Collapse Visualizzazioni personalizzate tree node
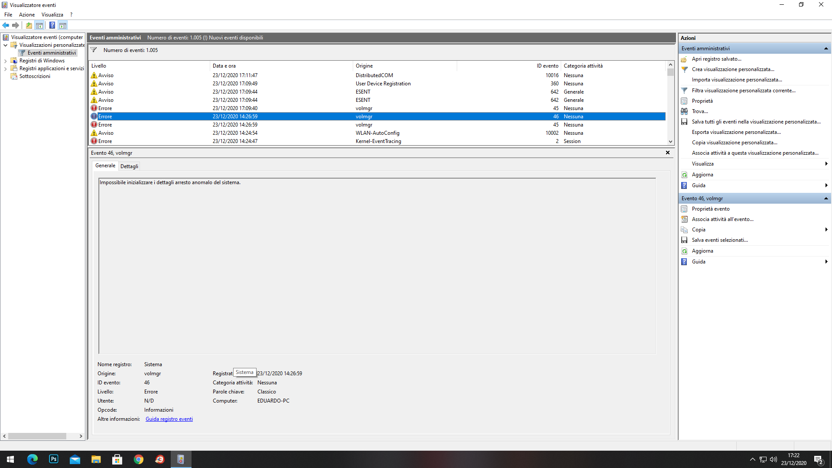832x468 pixels. [5, 45]
